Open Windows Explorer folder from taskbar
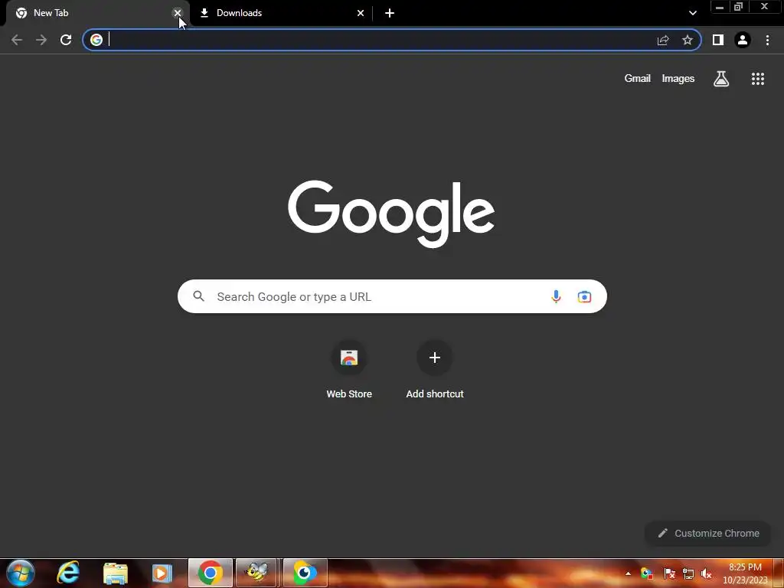This screenshot has width=784, height=588. 116,573
